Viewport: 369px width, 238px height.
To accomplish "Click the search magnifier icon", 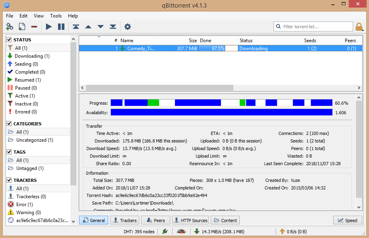I will 278,26.
